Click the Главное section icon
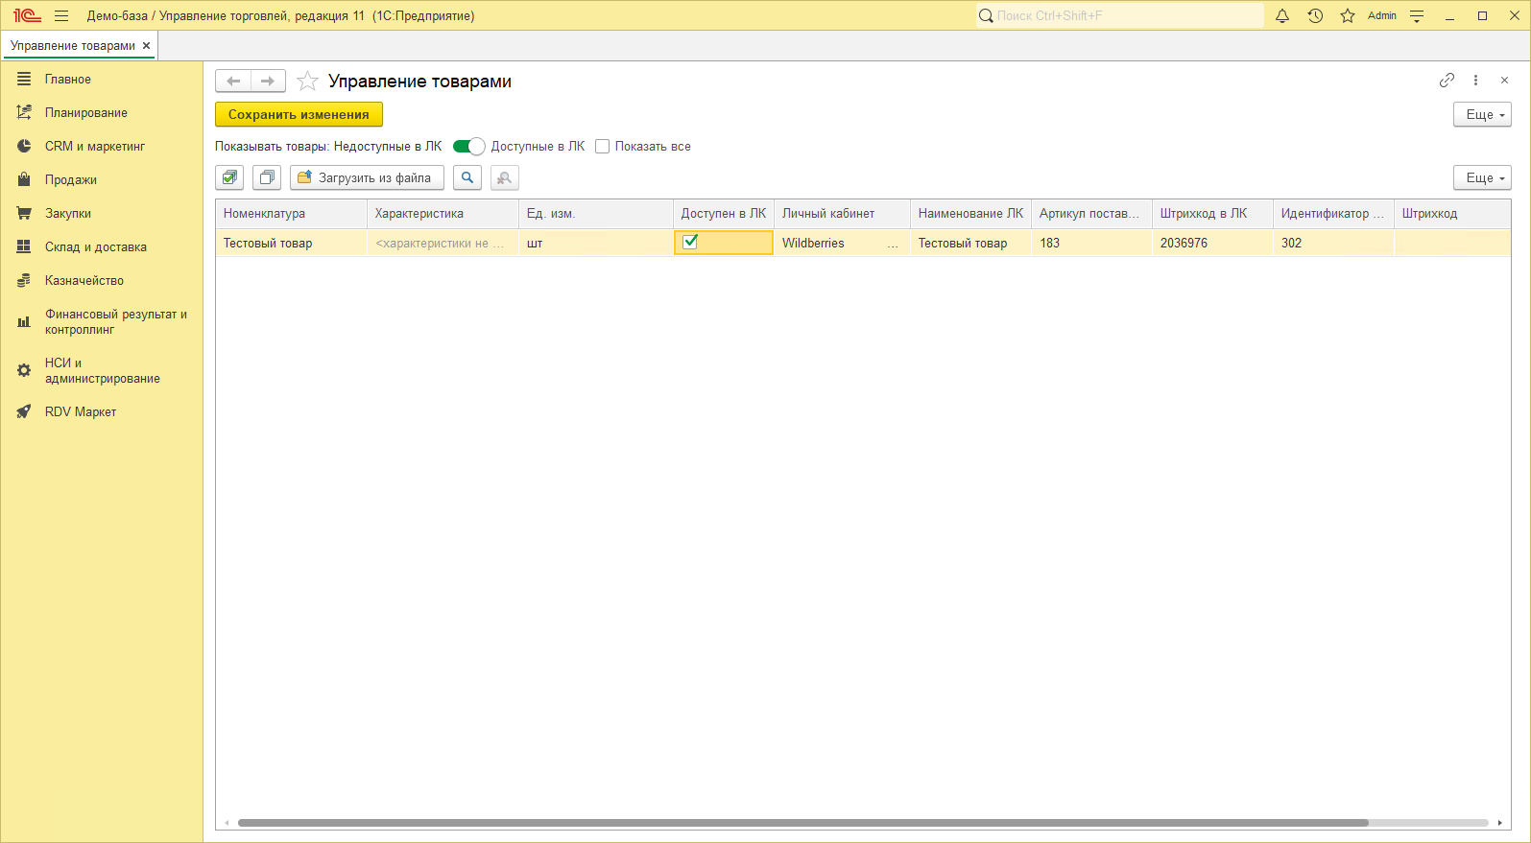The image size is (1531, 843). (x=24, y=80)
